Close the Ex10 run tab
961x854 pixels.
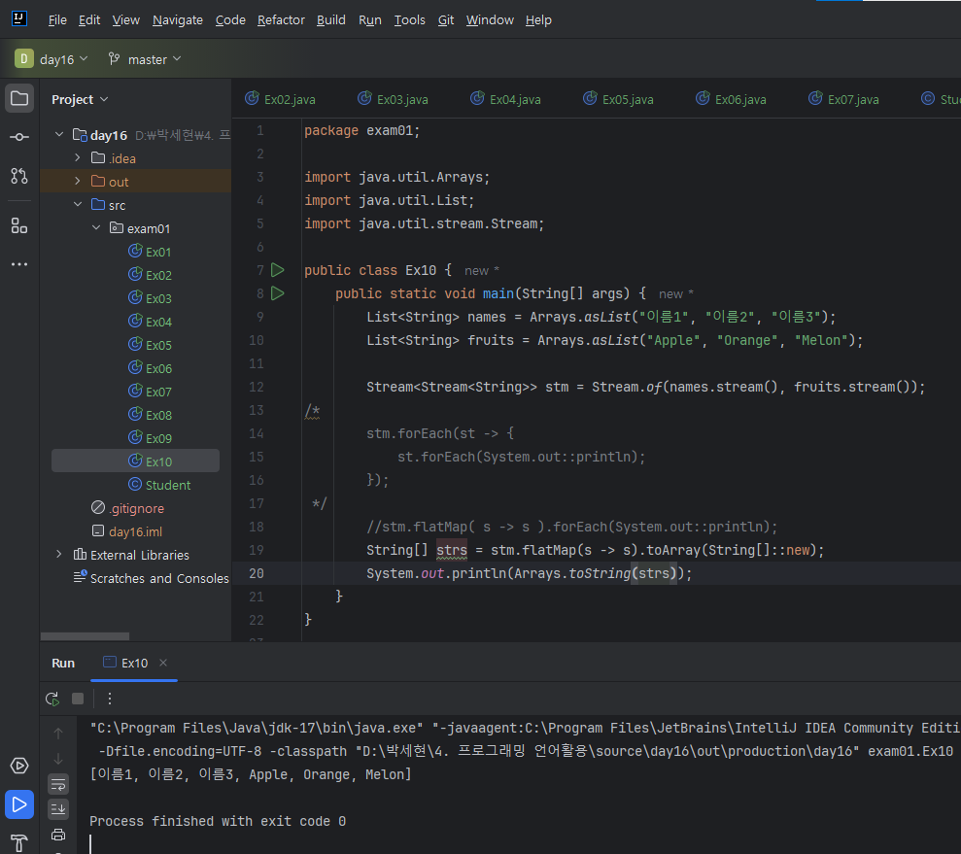(x=163, y=663)
